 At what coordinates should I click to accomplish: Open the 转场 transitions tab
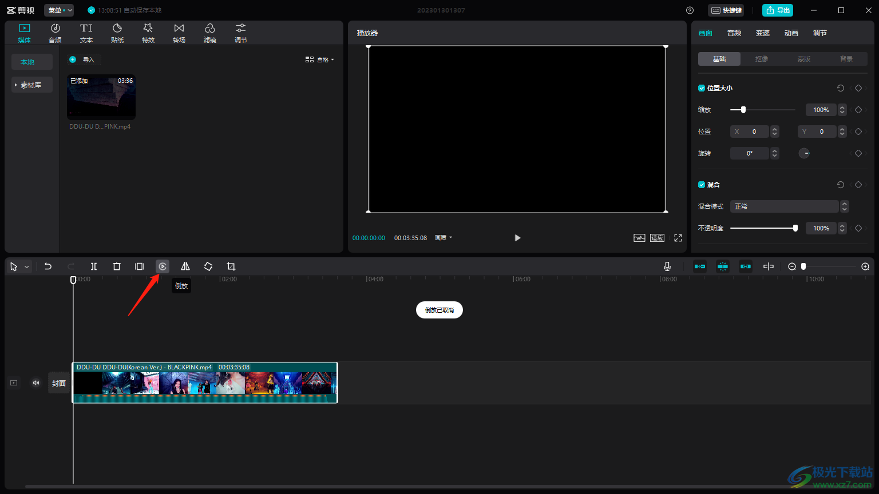[179, 33]
